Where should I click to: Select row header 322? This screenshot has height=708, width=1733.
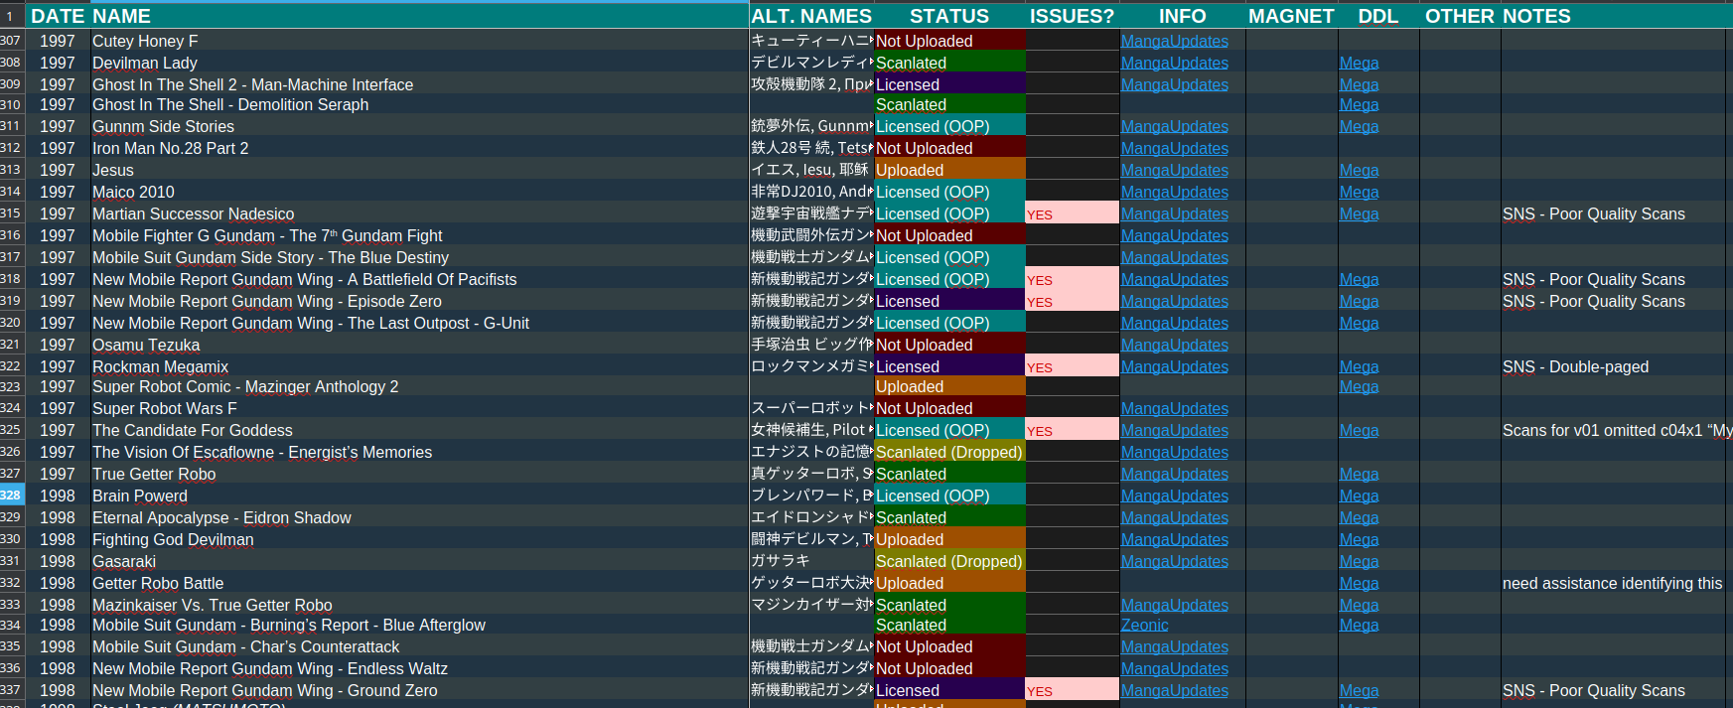point(12,366)
